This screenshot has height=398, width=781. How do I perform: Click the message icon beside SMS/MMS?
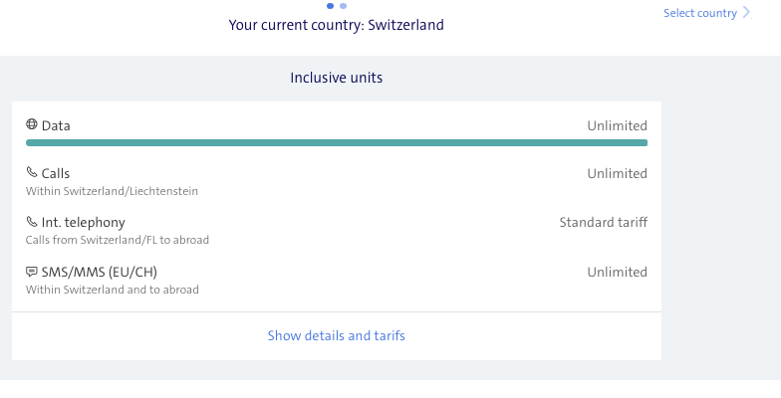(x=32, y=272)
